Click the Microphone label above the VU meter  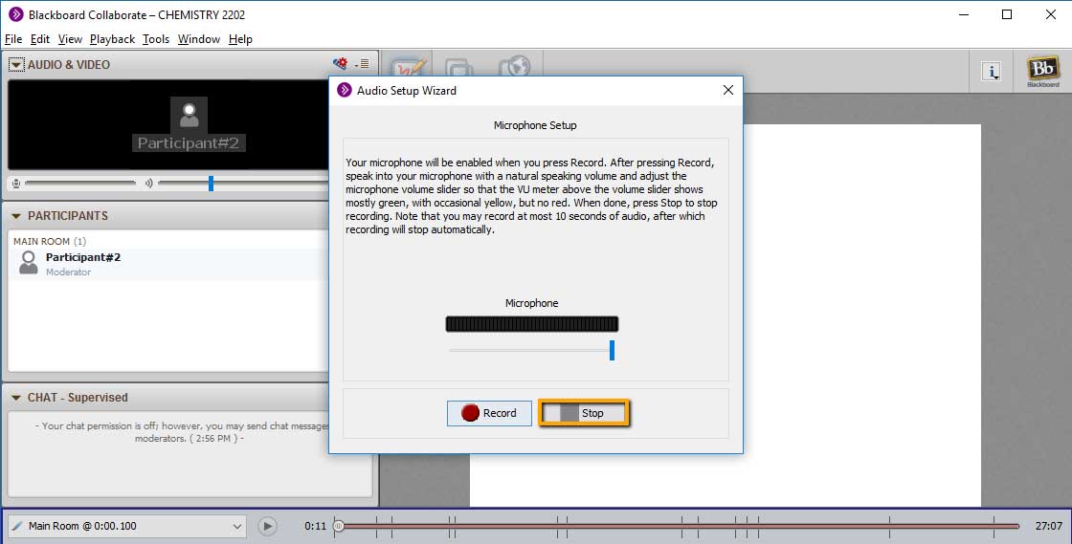click(x=532, y=303)
